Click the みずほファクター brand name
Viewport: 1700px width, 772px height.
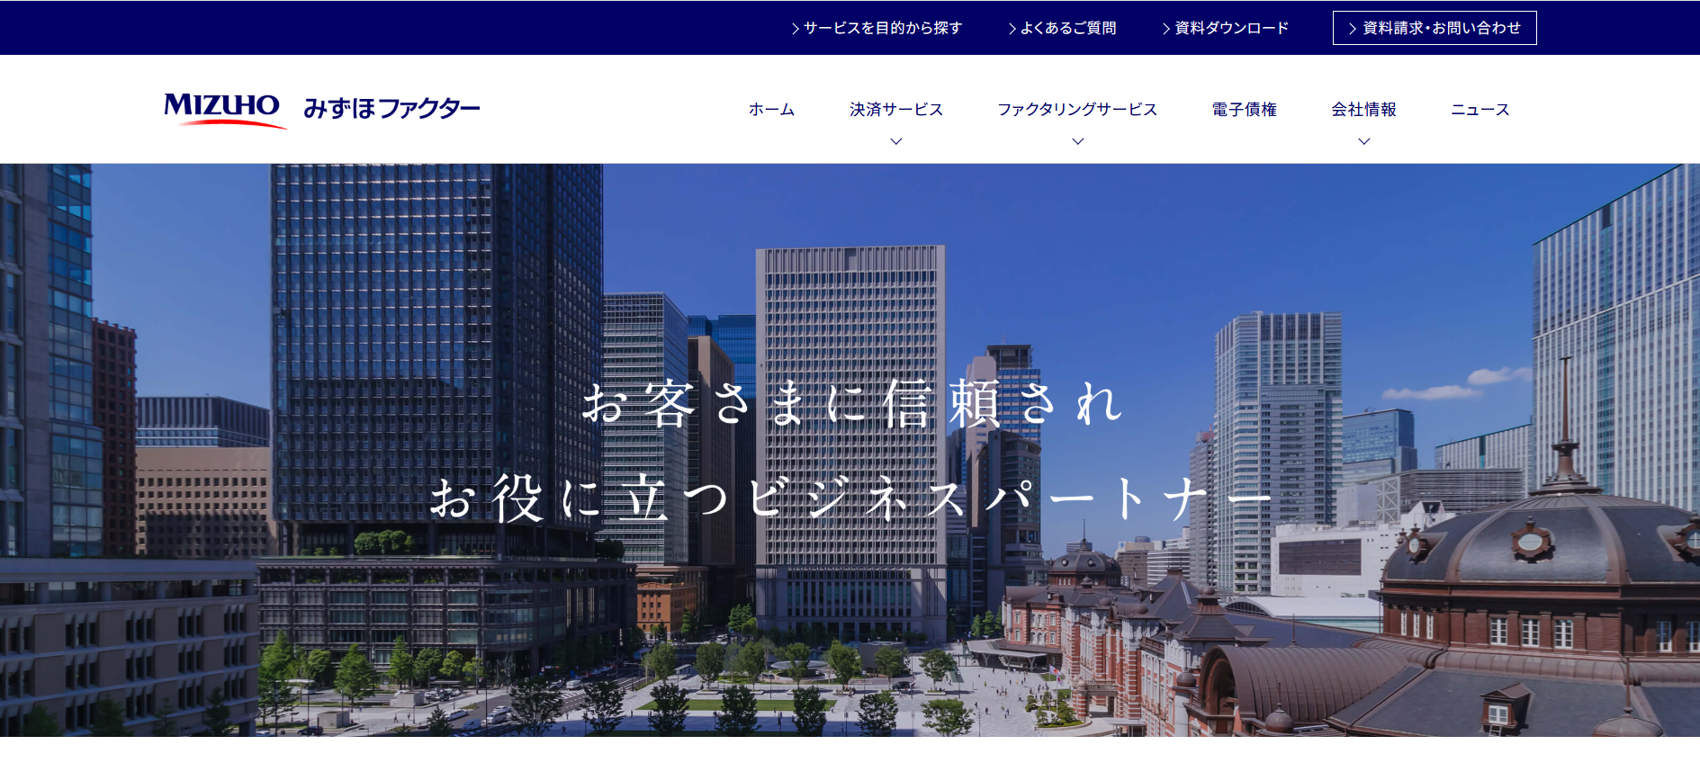(391, 109)
